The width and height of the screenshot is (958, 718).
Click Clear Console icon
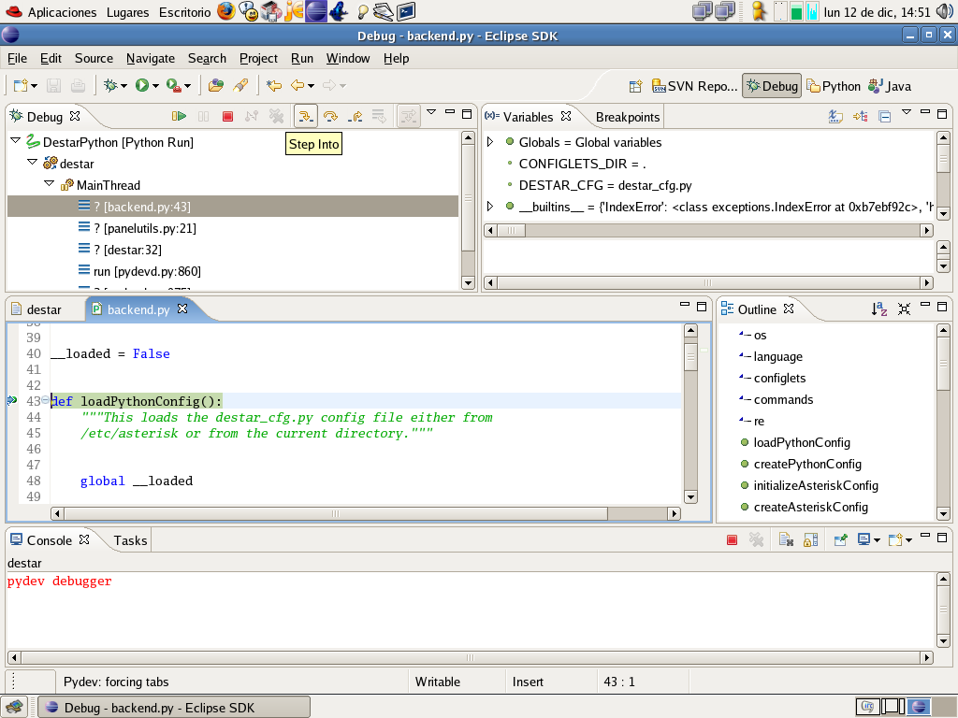click(x=786, y=539)
